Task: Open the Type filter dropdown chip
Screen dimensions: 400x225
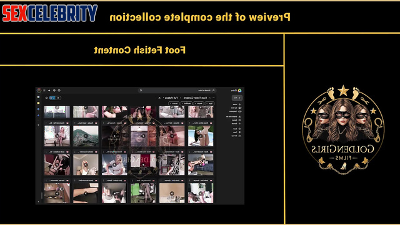Action: pos(210,104)
